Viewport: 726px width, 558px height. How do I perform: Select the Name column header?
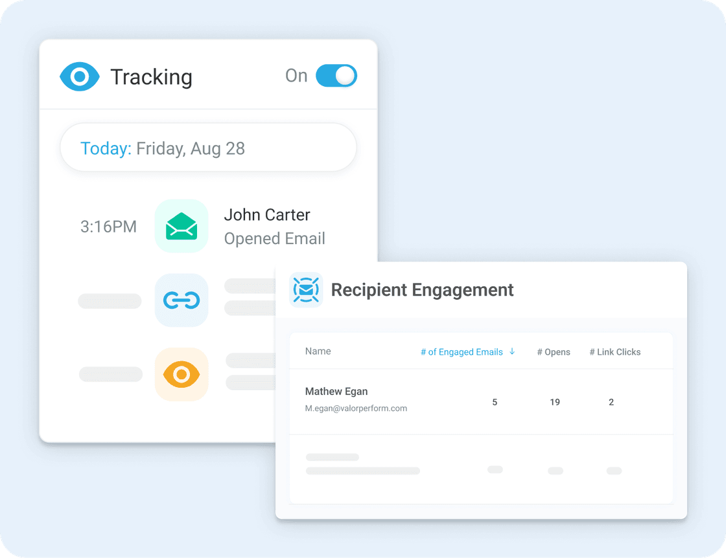318,352
